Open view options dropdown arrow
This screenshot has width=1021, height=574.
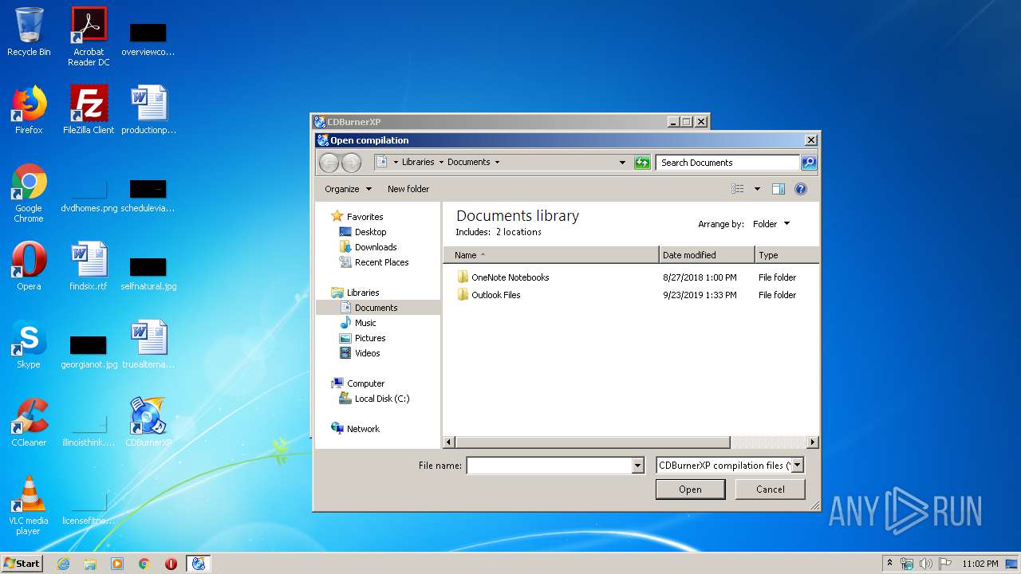pos(757,189)
